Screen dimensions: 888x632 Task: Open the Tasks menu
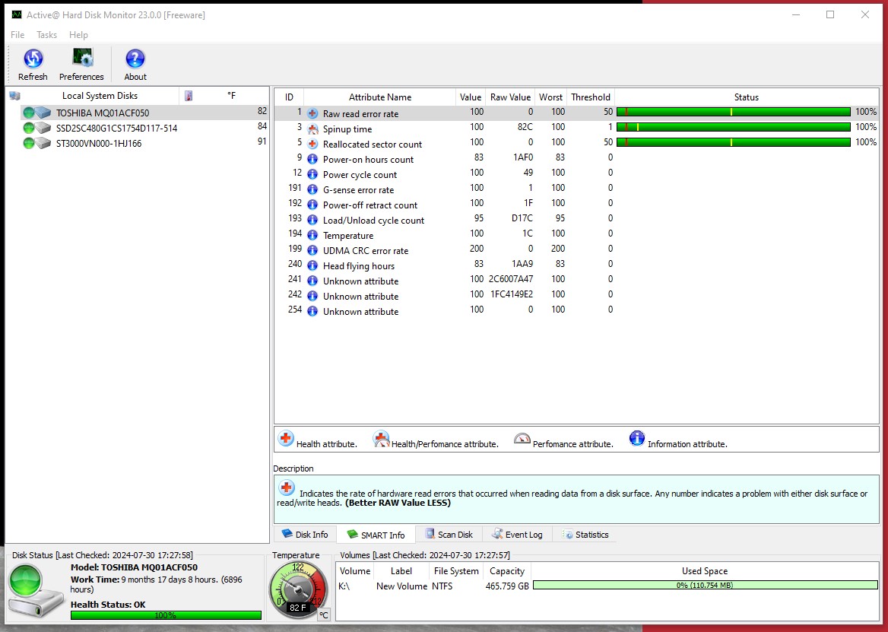coord(46,34)
